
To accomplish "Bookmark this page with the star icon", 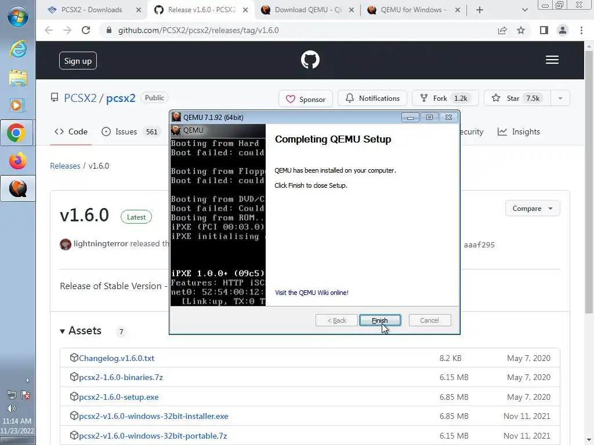I will pos(521,30).
